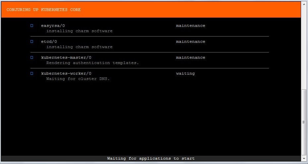Click the maintenance status of etcd/0

[x=190, y=41]
